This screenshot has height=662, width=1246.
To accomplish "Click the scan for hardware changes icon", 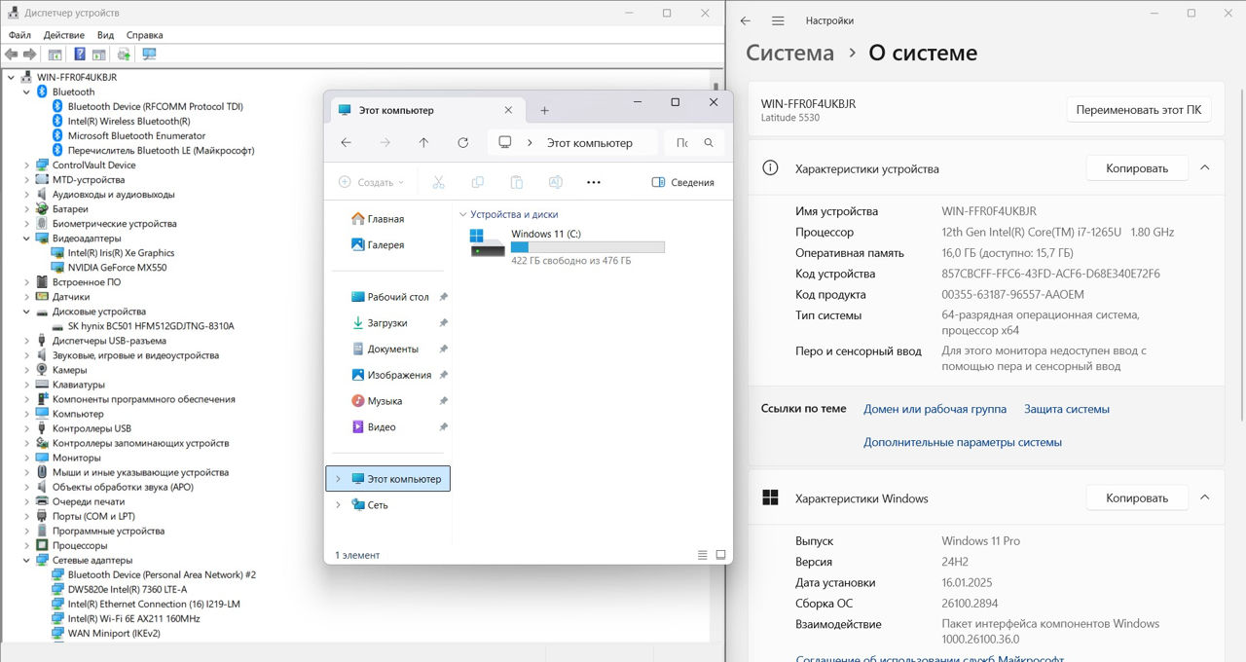I will click(x=149, y=55).
